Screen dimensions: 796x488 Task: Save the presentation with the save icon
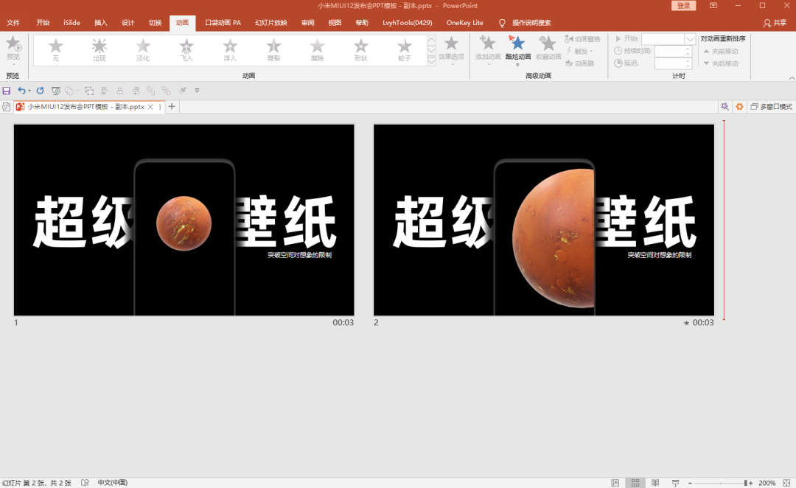7,91
